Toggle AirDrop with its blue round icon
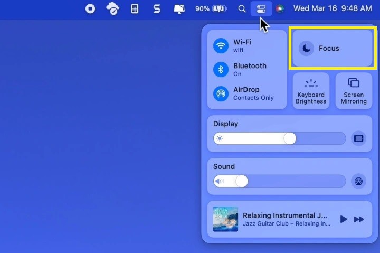380x253 pixels. (221, 93)
